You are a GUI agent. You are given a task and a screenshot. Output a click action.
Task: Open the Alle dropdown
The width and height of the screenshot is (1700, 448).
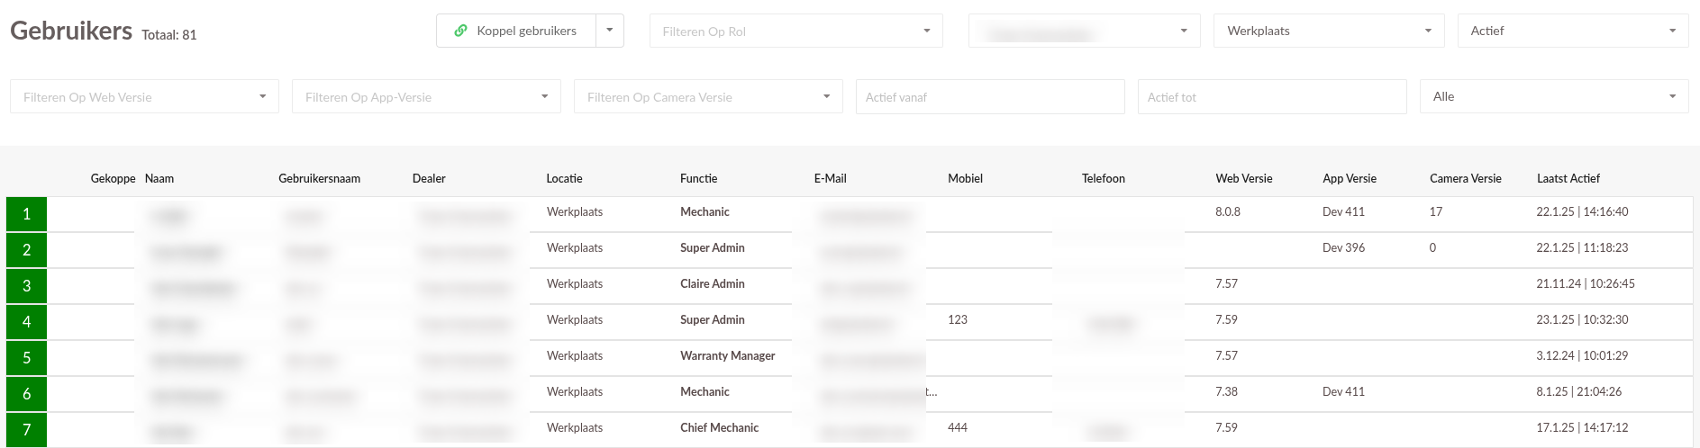[1554, 96]
